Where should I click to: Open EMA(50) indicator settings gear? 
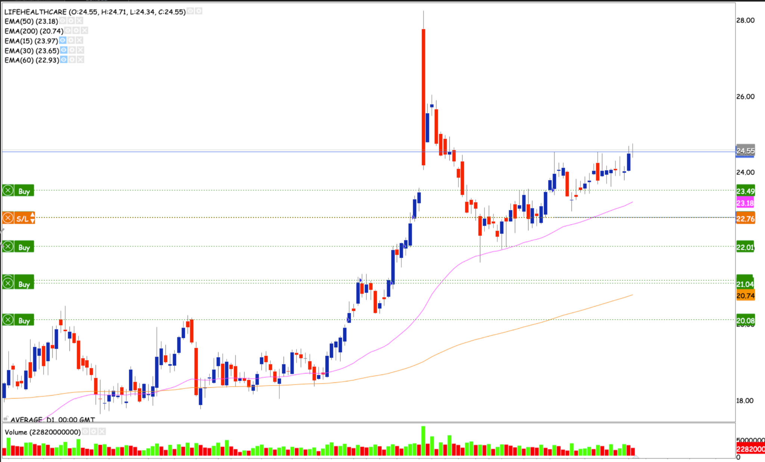coord(71,21)
